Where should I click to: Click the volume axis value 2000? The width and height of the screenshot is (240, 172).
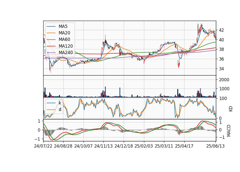coord(224,80)
